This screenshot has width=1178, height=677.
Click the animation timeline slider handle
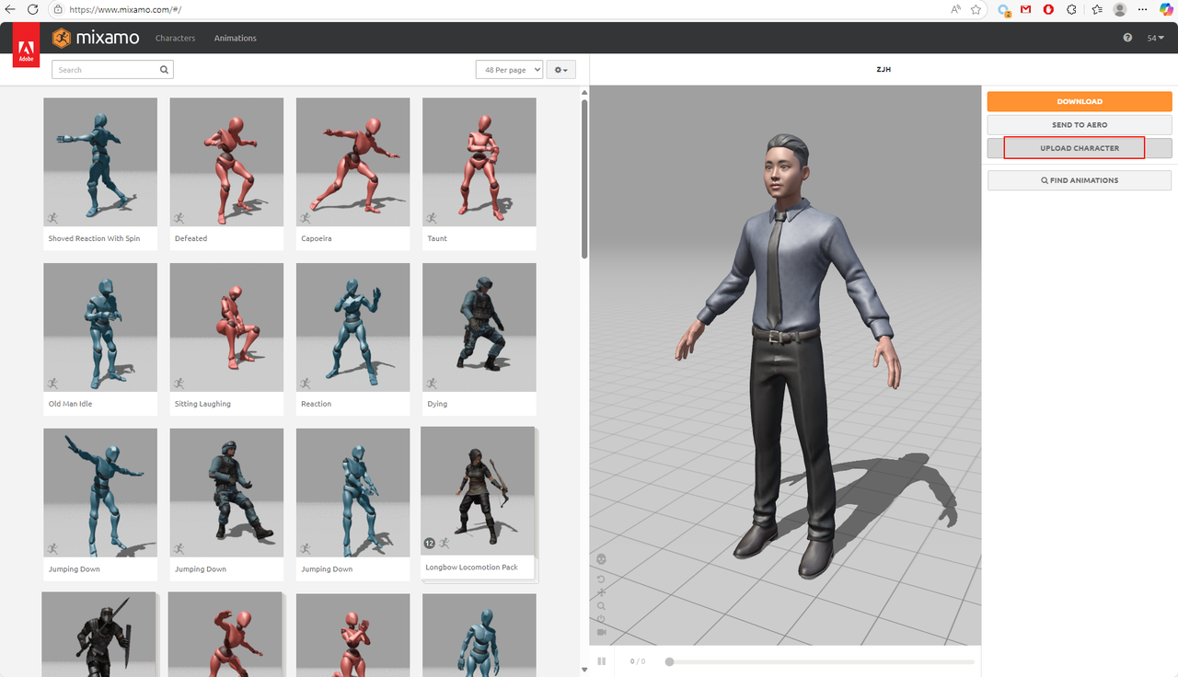pyautogui.click(x=670, y=661)
